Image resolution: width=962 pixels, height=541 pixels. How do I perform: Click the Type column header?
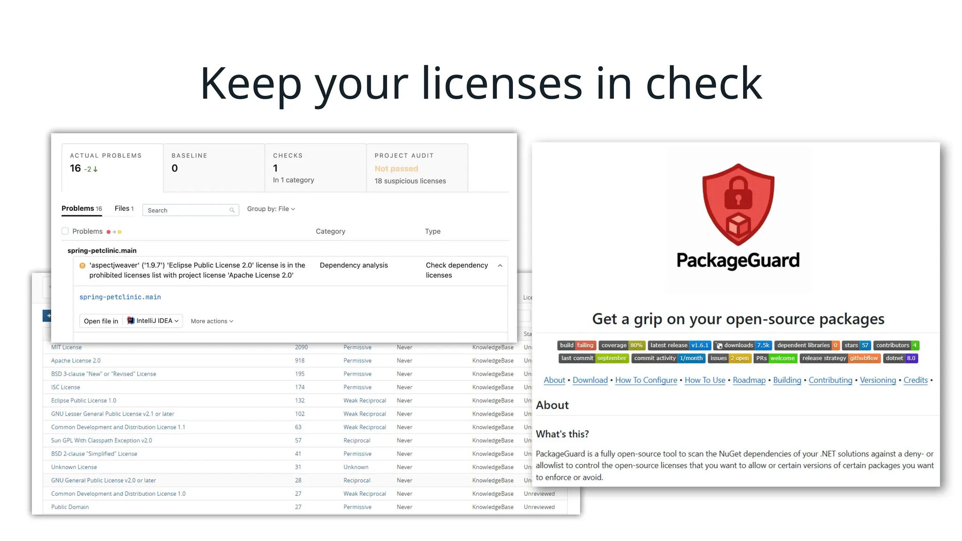[433, 232]
